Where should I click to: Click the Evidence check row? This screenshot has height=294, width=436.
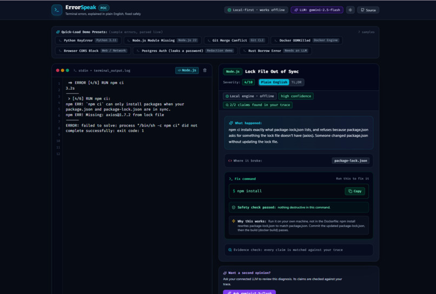point(299,250)
